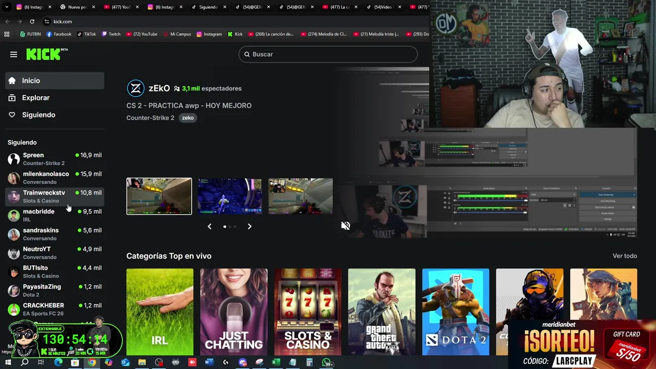This screenshot has width=656, height=369.
Task: Open the Twitch bookmark
Action: [x=111, y=34]
